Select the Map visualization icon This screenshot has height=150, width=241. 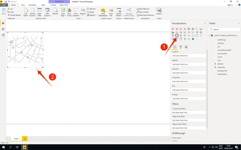pyautogui.click(x=177, y=36)
